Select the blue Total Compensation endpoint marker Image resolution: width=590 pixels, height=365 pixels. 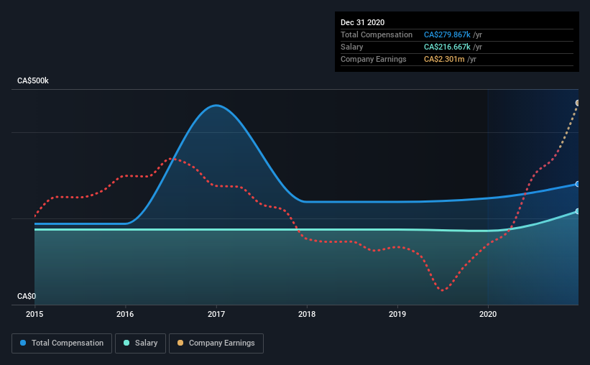click(578, 184)
